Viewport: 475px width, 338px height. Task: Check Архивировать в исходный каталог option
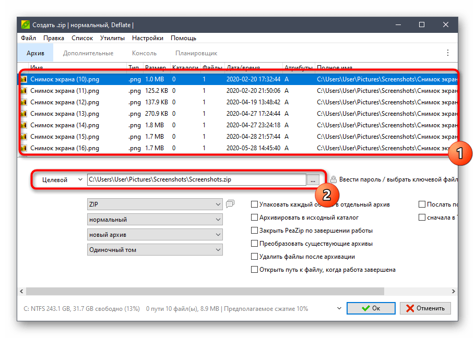pos(255,218)
